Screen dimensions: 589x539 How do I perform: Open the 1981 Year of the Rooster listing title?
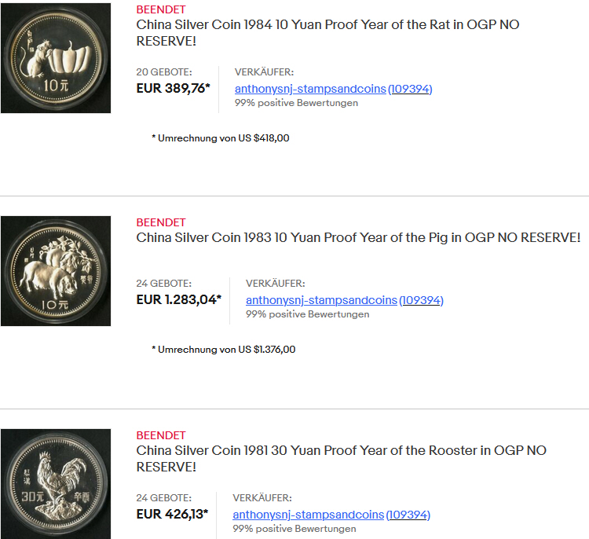(341, 459)
